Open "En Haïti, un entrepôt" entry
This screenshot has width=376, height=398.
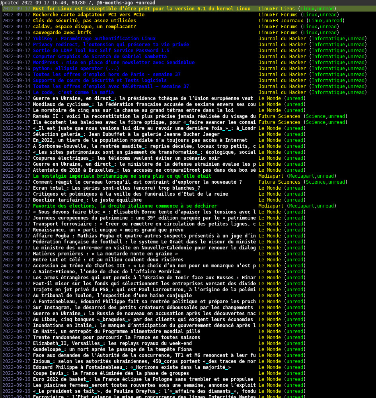click(x=117, y=331)
